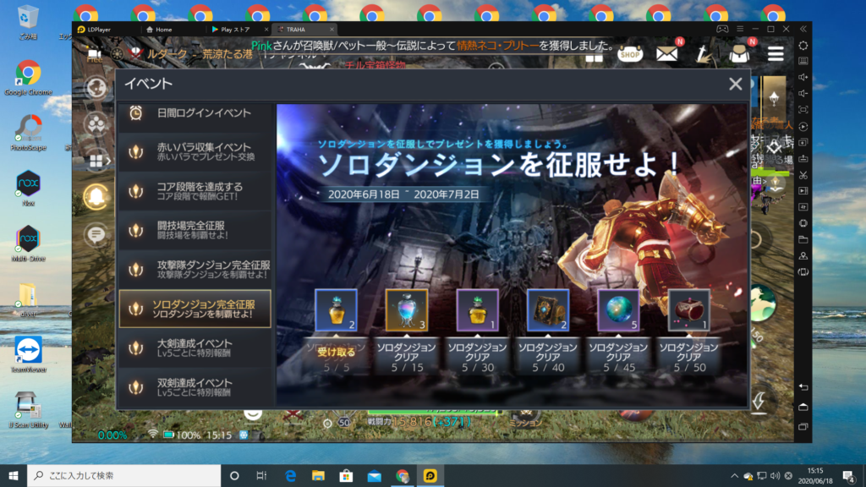Select 大剣達成イベント entry

[x=195, y=347]
